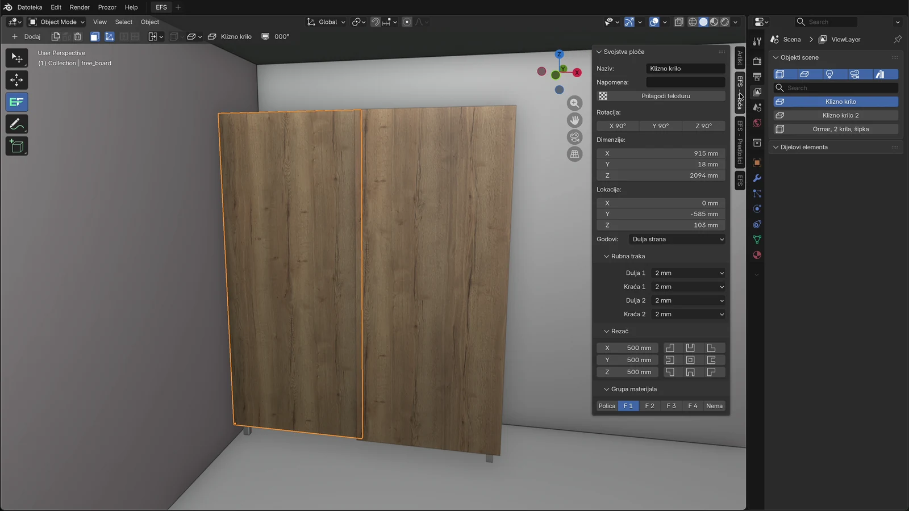Click the pan hand icon in viewport
Image resolution: width=909 pixels, height=511 pixels.
click(x=575, y=120)
